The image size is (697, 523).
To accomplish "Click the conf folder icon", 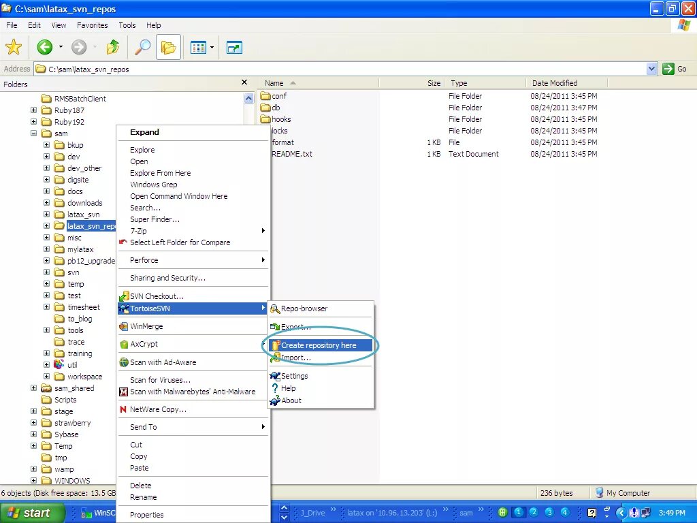I will pyautogui.click(x=265, y=95).
